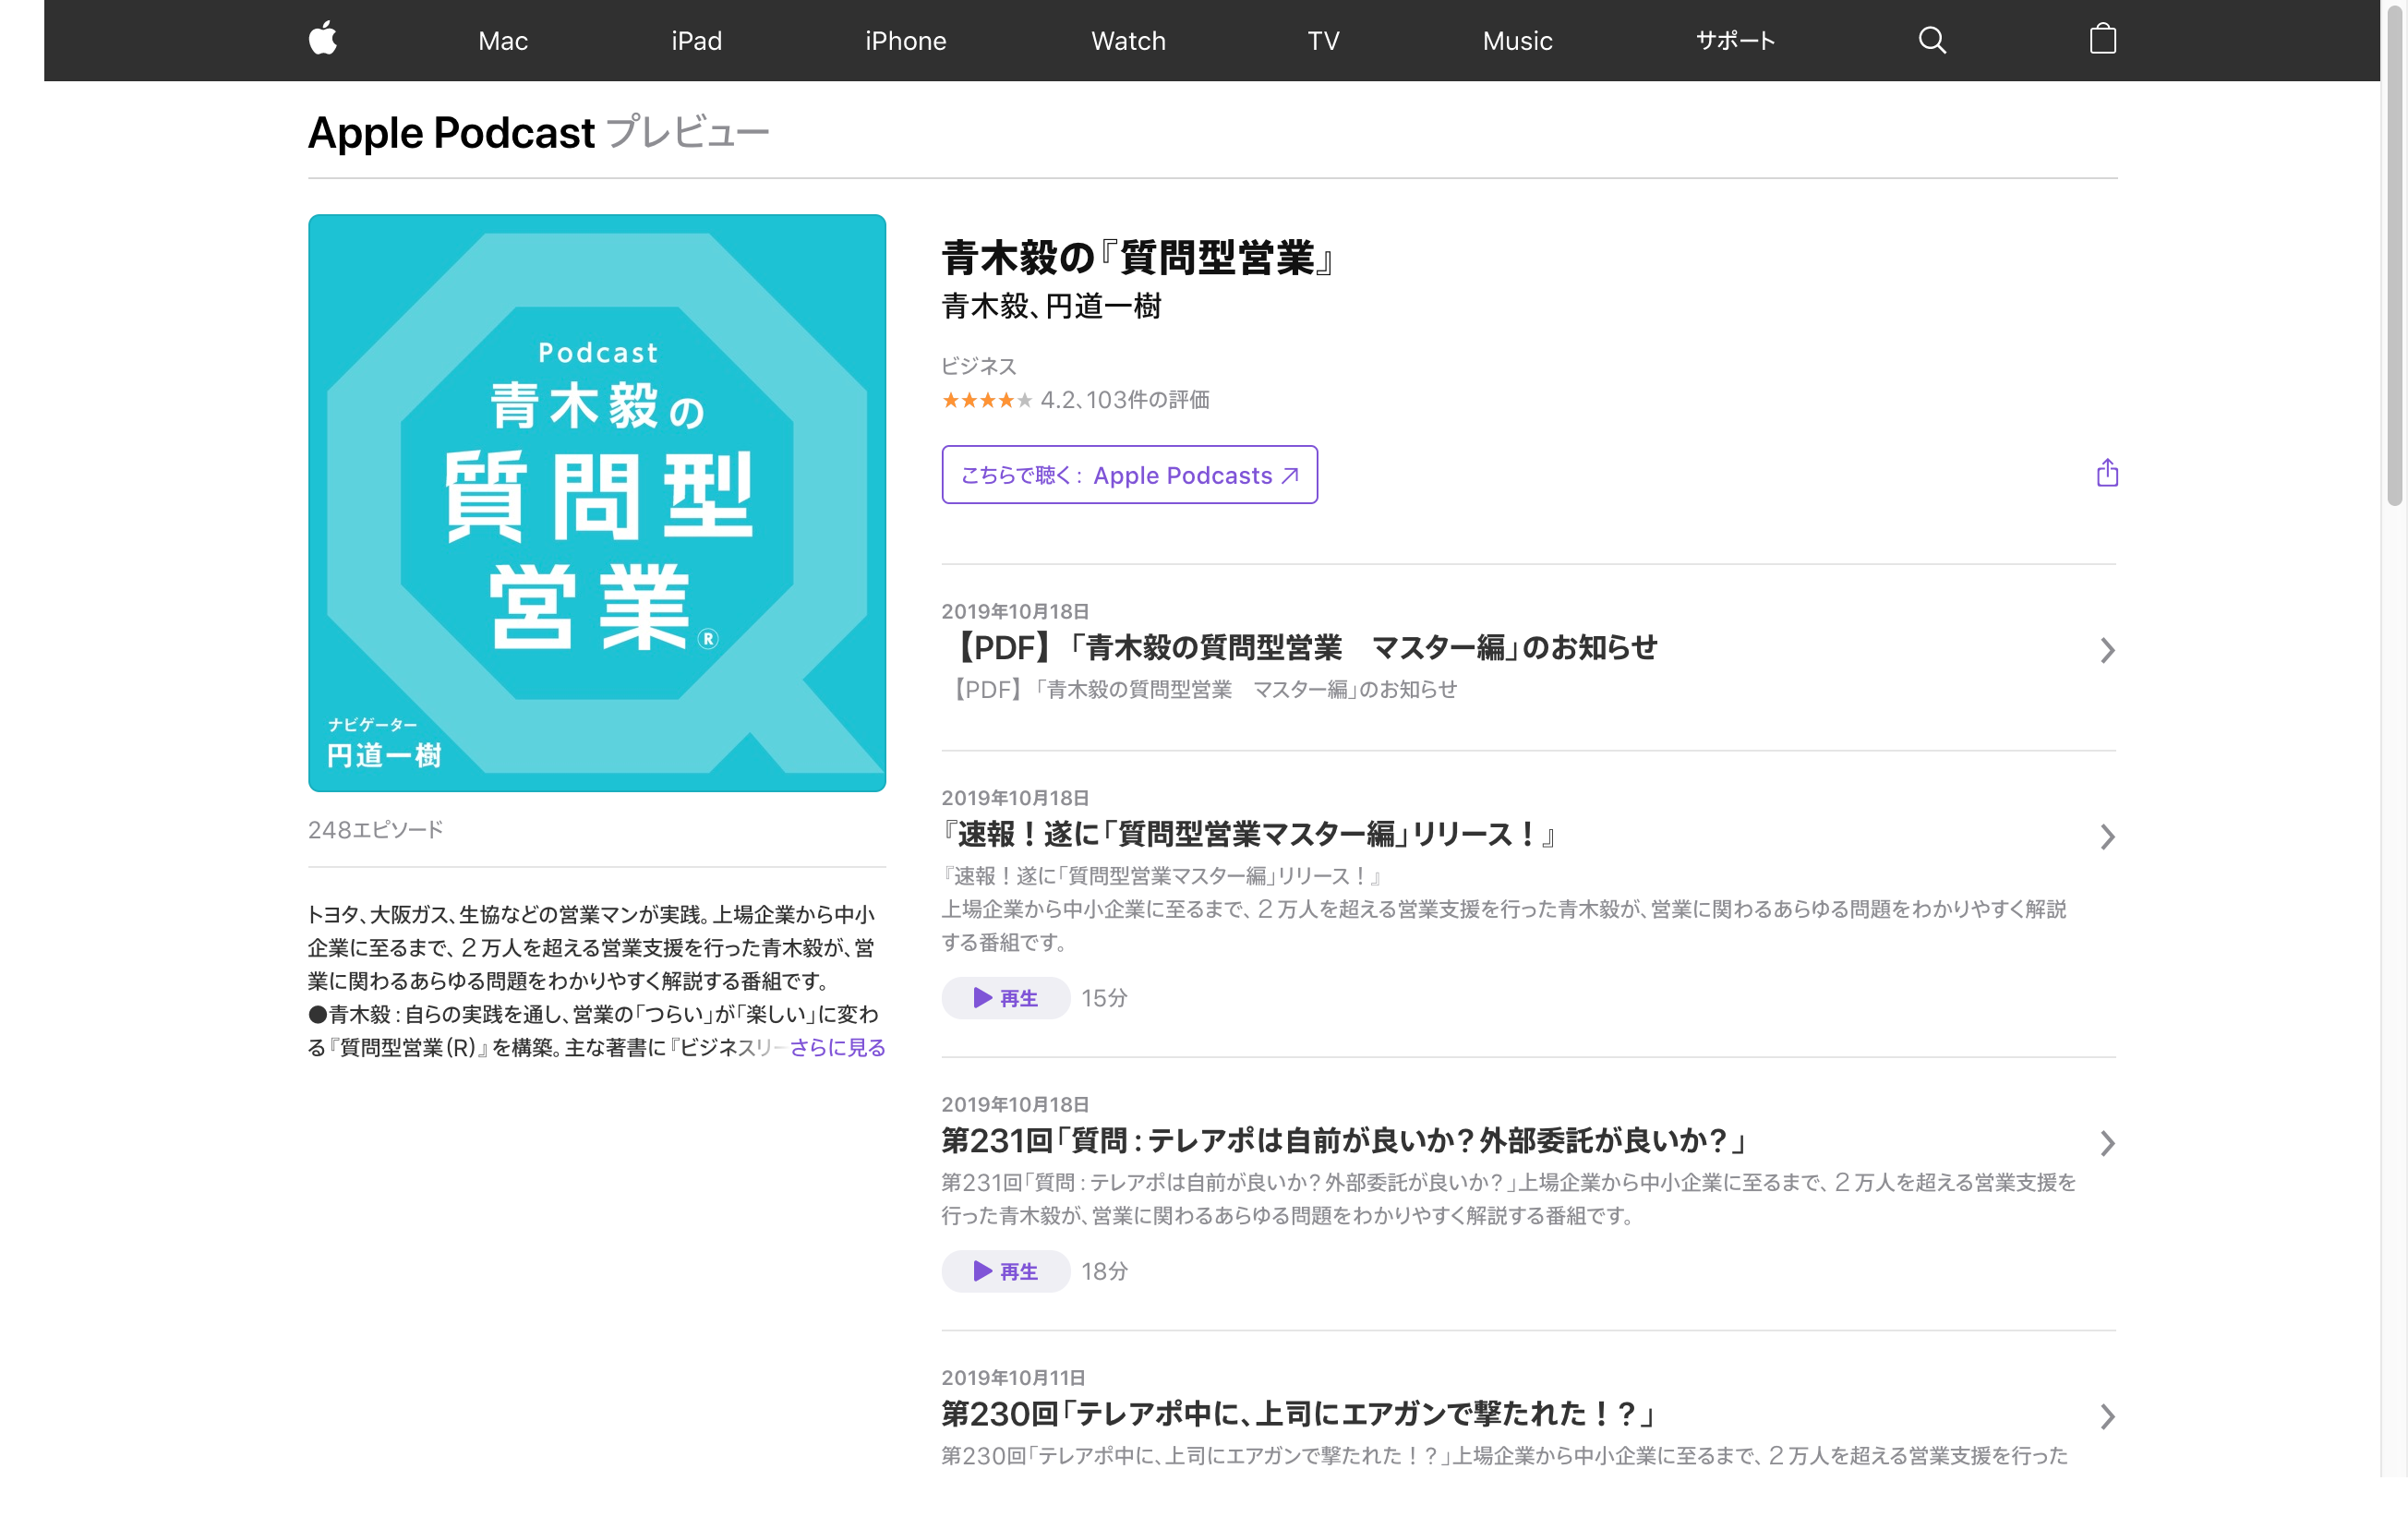Click the orange star rating icons
This screenshot has width=2408, height=1529.
pyautogui.click(x=986, y=400)
